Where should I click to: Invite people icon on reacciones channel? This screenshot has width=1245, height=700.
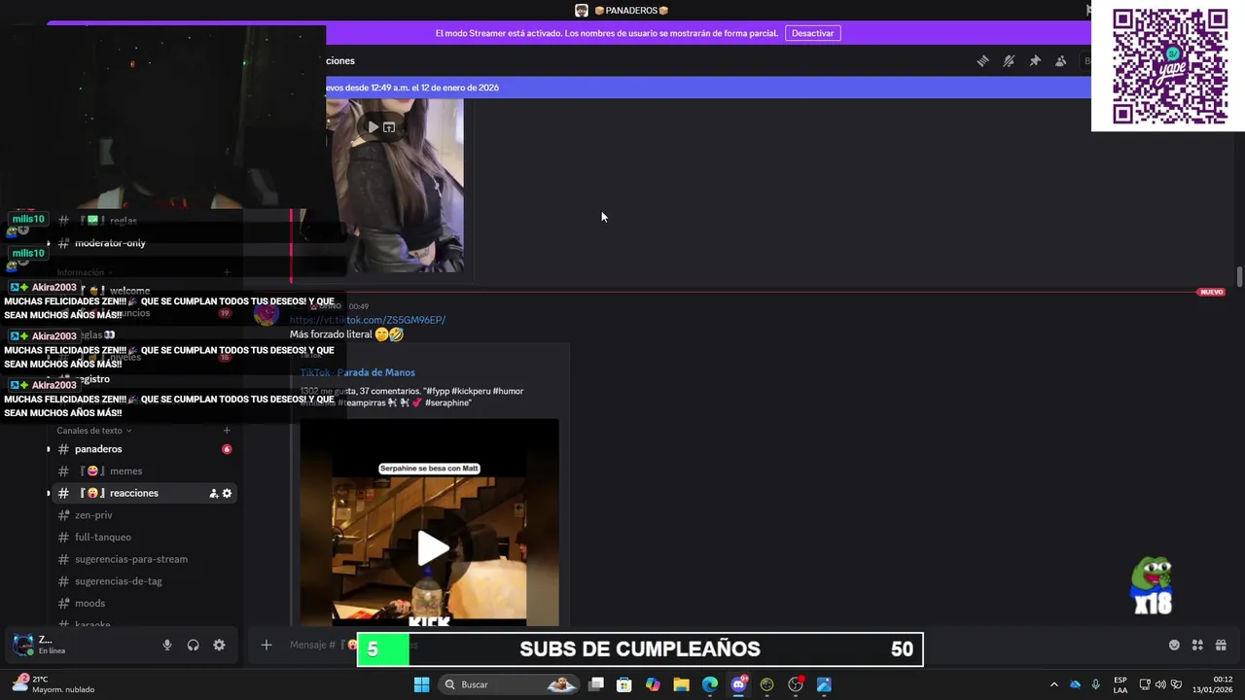click(x=213, y=494)
